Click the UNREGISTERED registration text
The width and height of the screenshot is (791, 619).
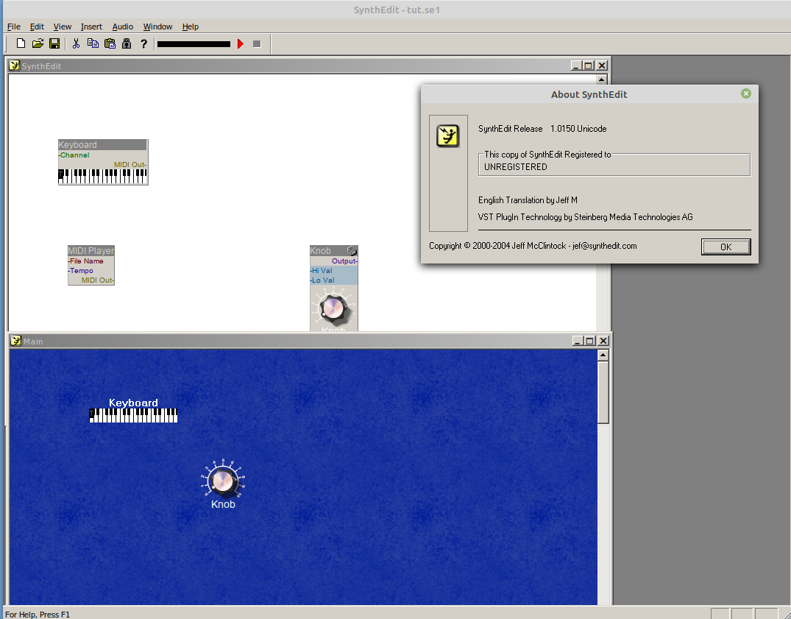[516, 167]
